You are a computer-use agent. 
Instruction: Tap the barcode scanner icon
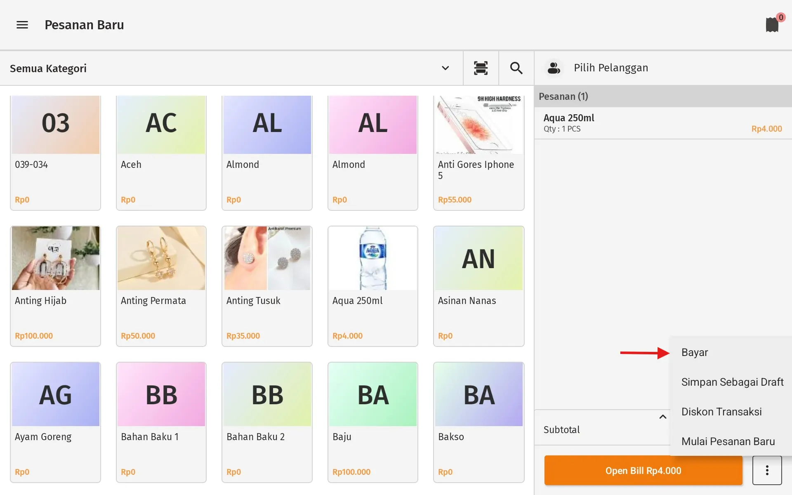[481, 68]
